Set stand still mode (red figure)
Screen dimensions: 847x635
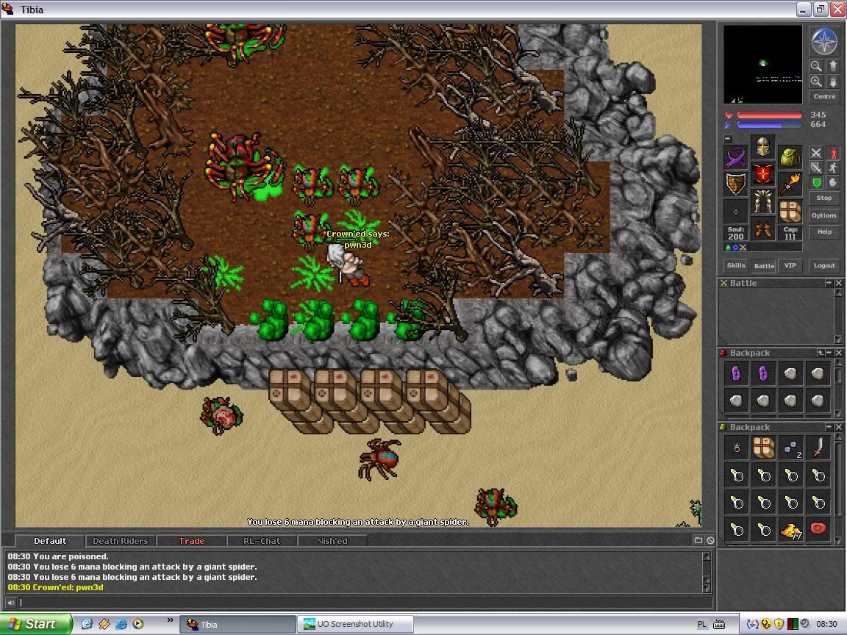832,154
